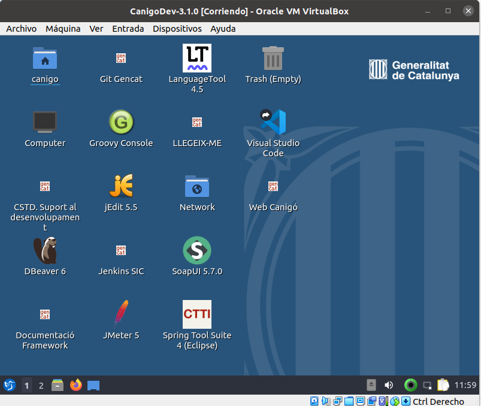
Task: Open the file manager from the panel
Action: [58, 385]
